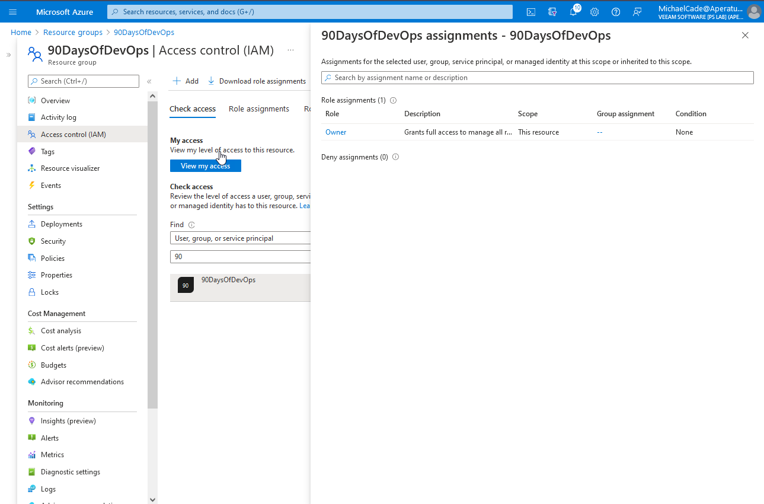Click the Role assignments info icon
The width and height of the screenshot is (764, 504).
tap(393, 100)
